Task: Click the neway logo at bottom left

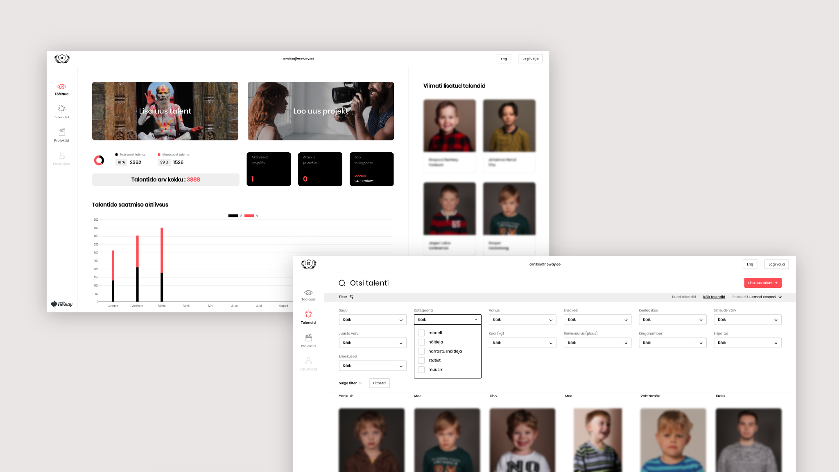Action: click(x=62, y=304)
